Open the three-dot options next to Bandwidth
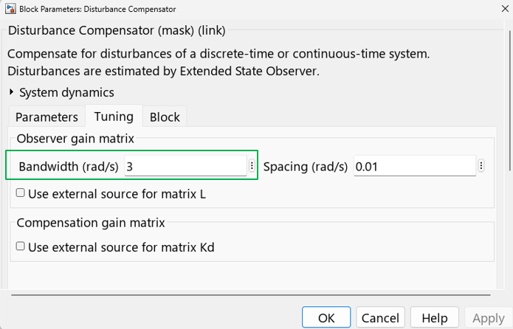Screen dimensions: 513x329 tap(252, 166)
